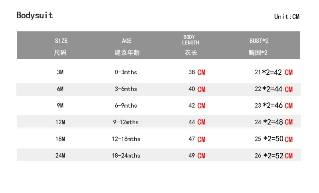Select the SIZE column header

click(x=61, y=46)
